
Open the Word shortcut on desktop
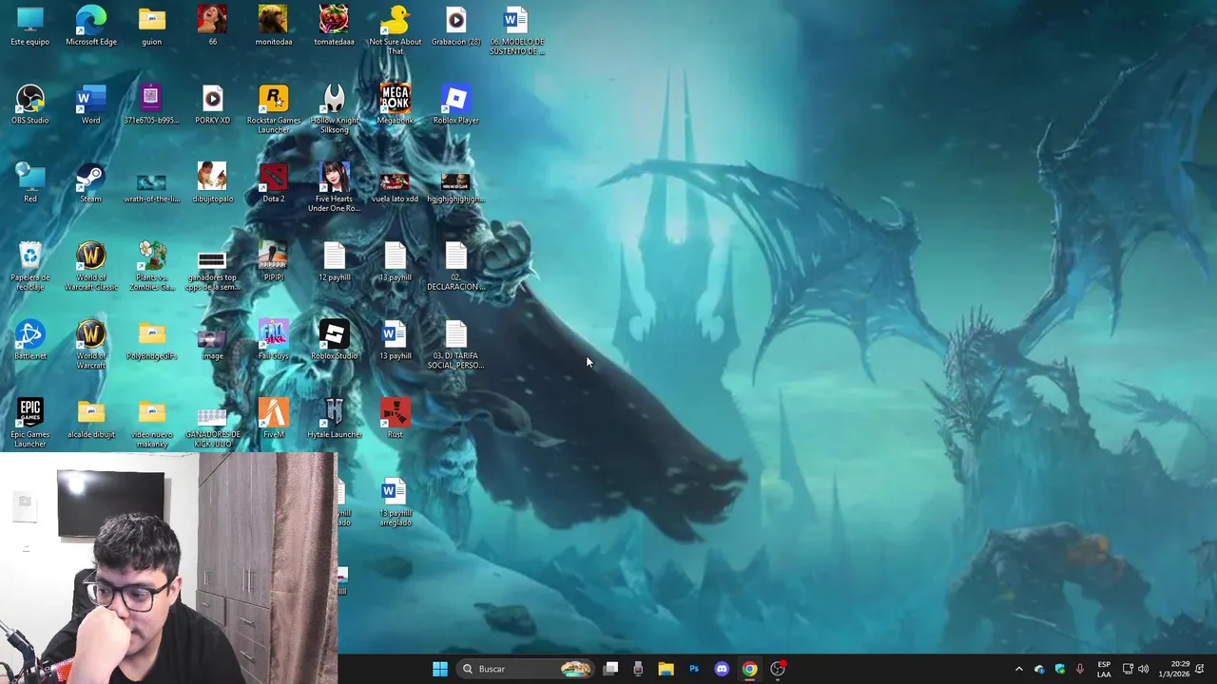click(91, 104)
